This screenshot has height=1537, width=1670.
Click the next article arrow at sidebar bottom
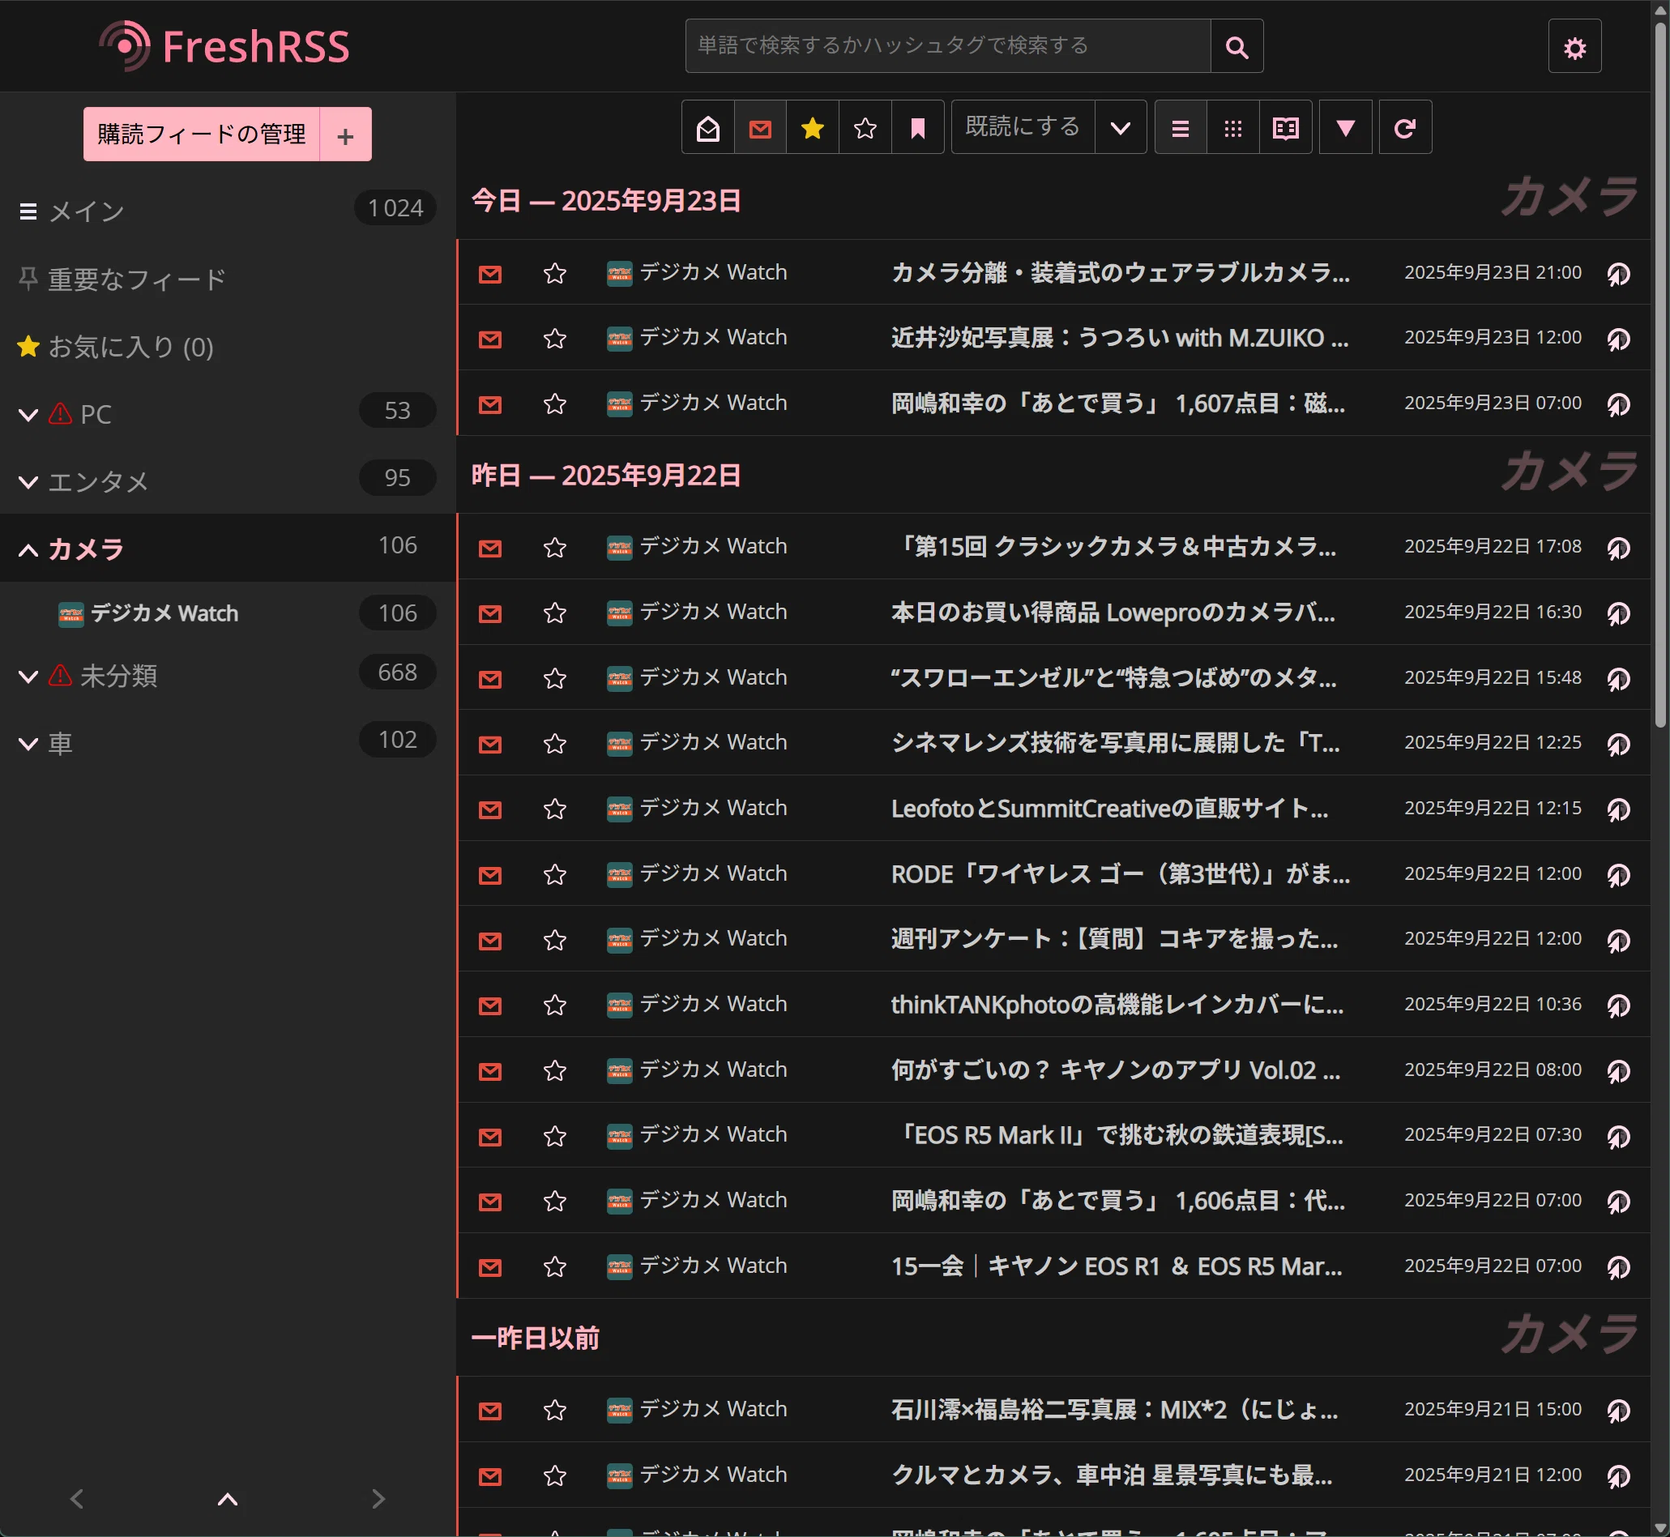coord(378,1499)
